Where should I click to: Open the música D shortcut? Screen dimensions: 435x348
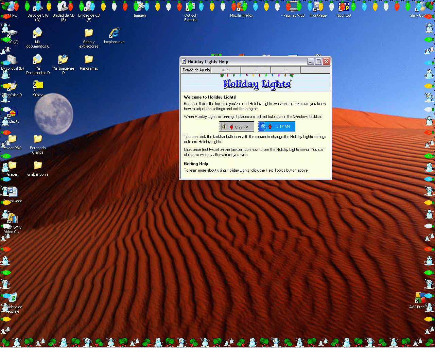(12, 86)
